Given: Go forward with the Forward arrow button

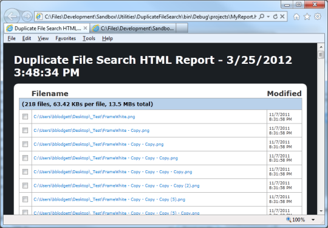Looking at the screenshot, I should coord(27,16).
